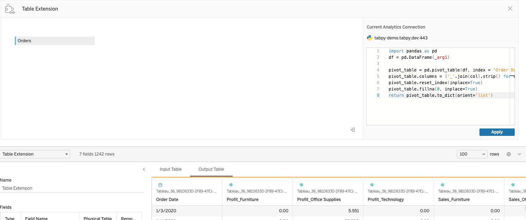Click the Table Extension puzzle icon
The width and height of the screenshot is (526, 220).
[x=10, y=9]
